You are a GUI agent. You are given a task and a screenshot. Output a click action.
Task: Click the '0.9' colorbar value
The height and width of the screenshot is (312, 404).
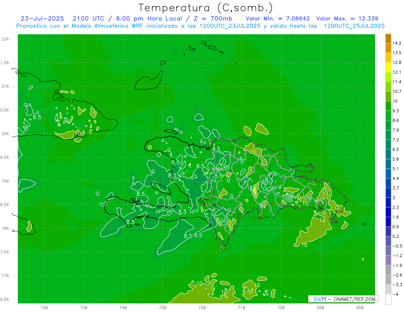396,227
